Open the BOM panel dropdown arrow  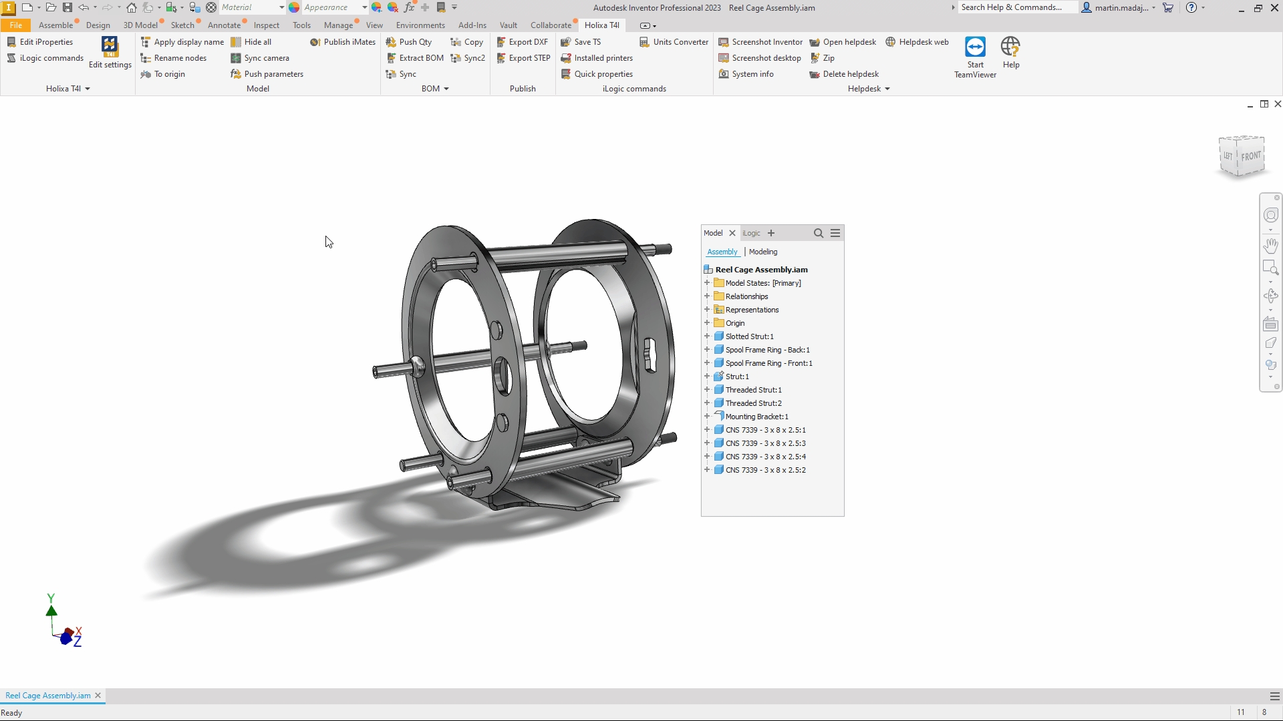(446, 89)
